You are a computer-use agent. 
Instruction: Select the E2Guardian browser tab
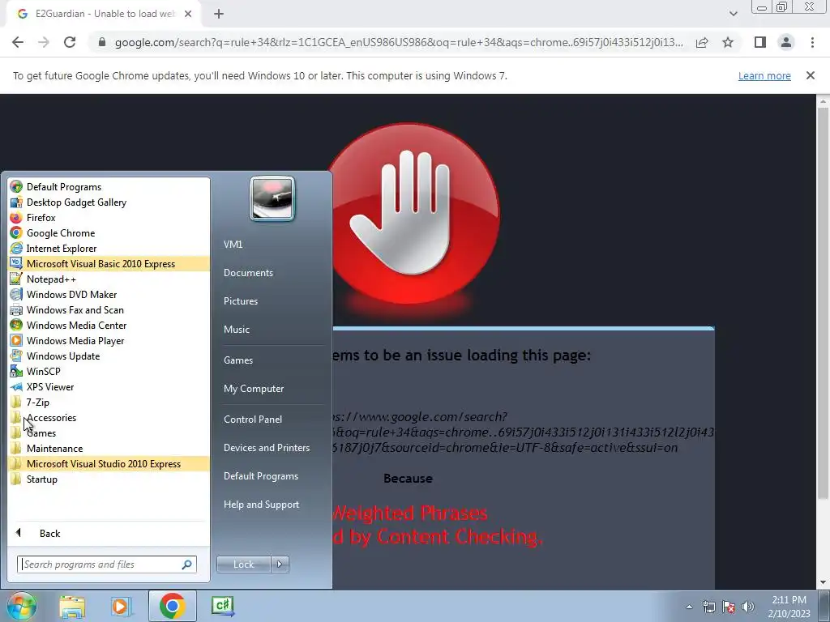[104, 14]
